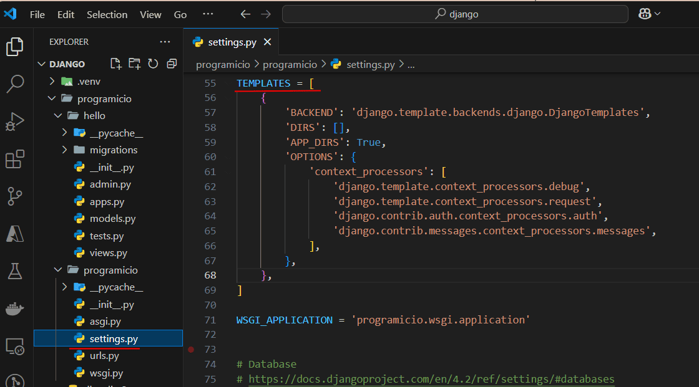Viewport: 699px width, 387px height.
Task: Click the True value on line 59
Action: coord(369,142)
